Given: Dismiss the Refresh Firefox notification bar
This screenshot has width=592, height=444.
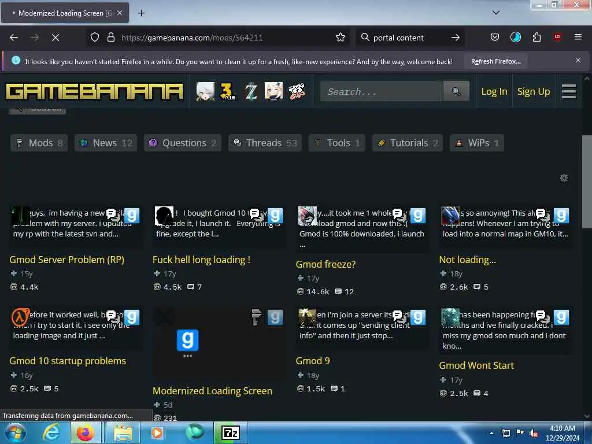Looking at the screenshot, I should click(x=578, y=60).
